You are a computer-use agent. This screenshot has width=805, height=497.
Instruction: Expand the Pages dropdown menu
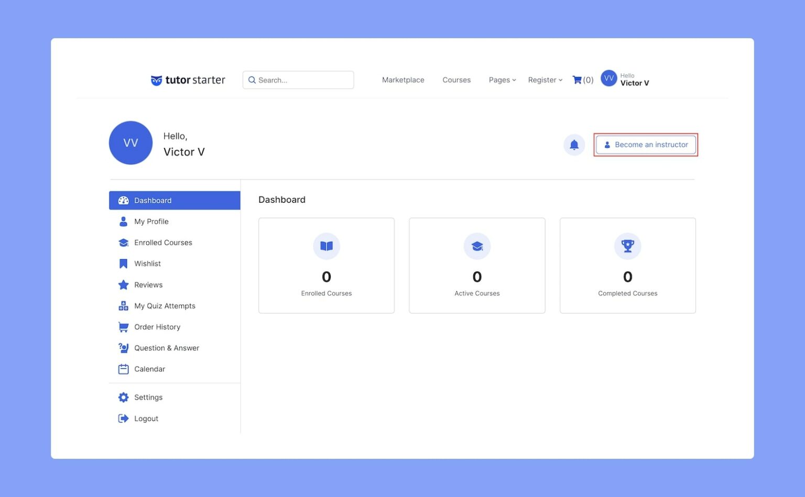click(502, 80)
